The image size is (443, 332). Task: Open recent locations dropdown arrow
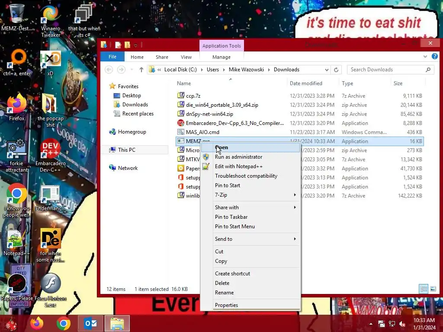[x=132, y=70]
